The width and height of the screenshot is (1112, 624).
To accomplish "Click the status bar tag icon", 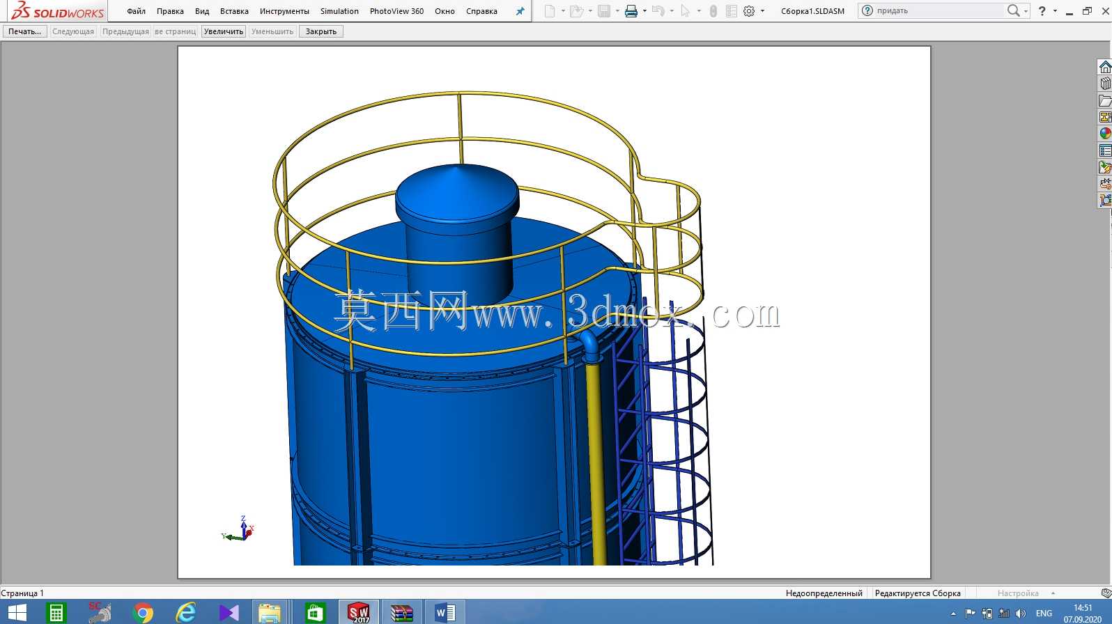I will [1106, 593].
